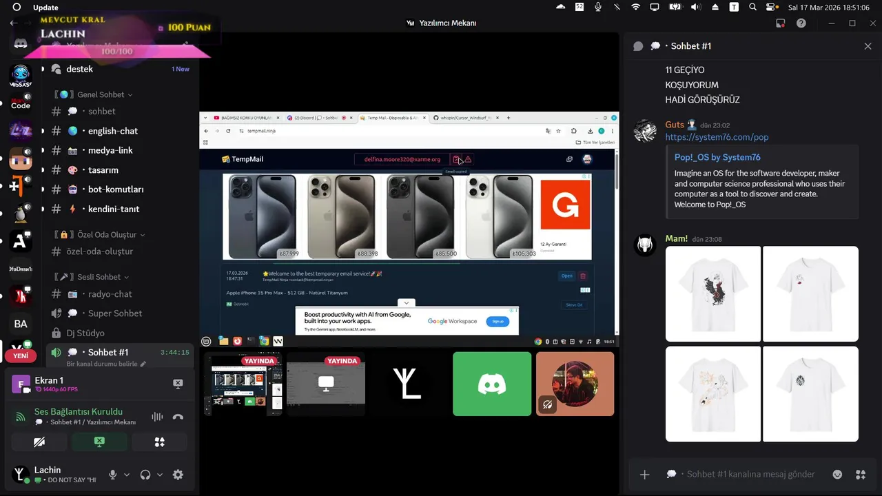The image size is (882, 496).
Task: Toggle camera on or off
Action: pos(39,442)
